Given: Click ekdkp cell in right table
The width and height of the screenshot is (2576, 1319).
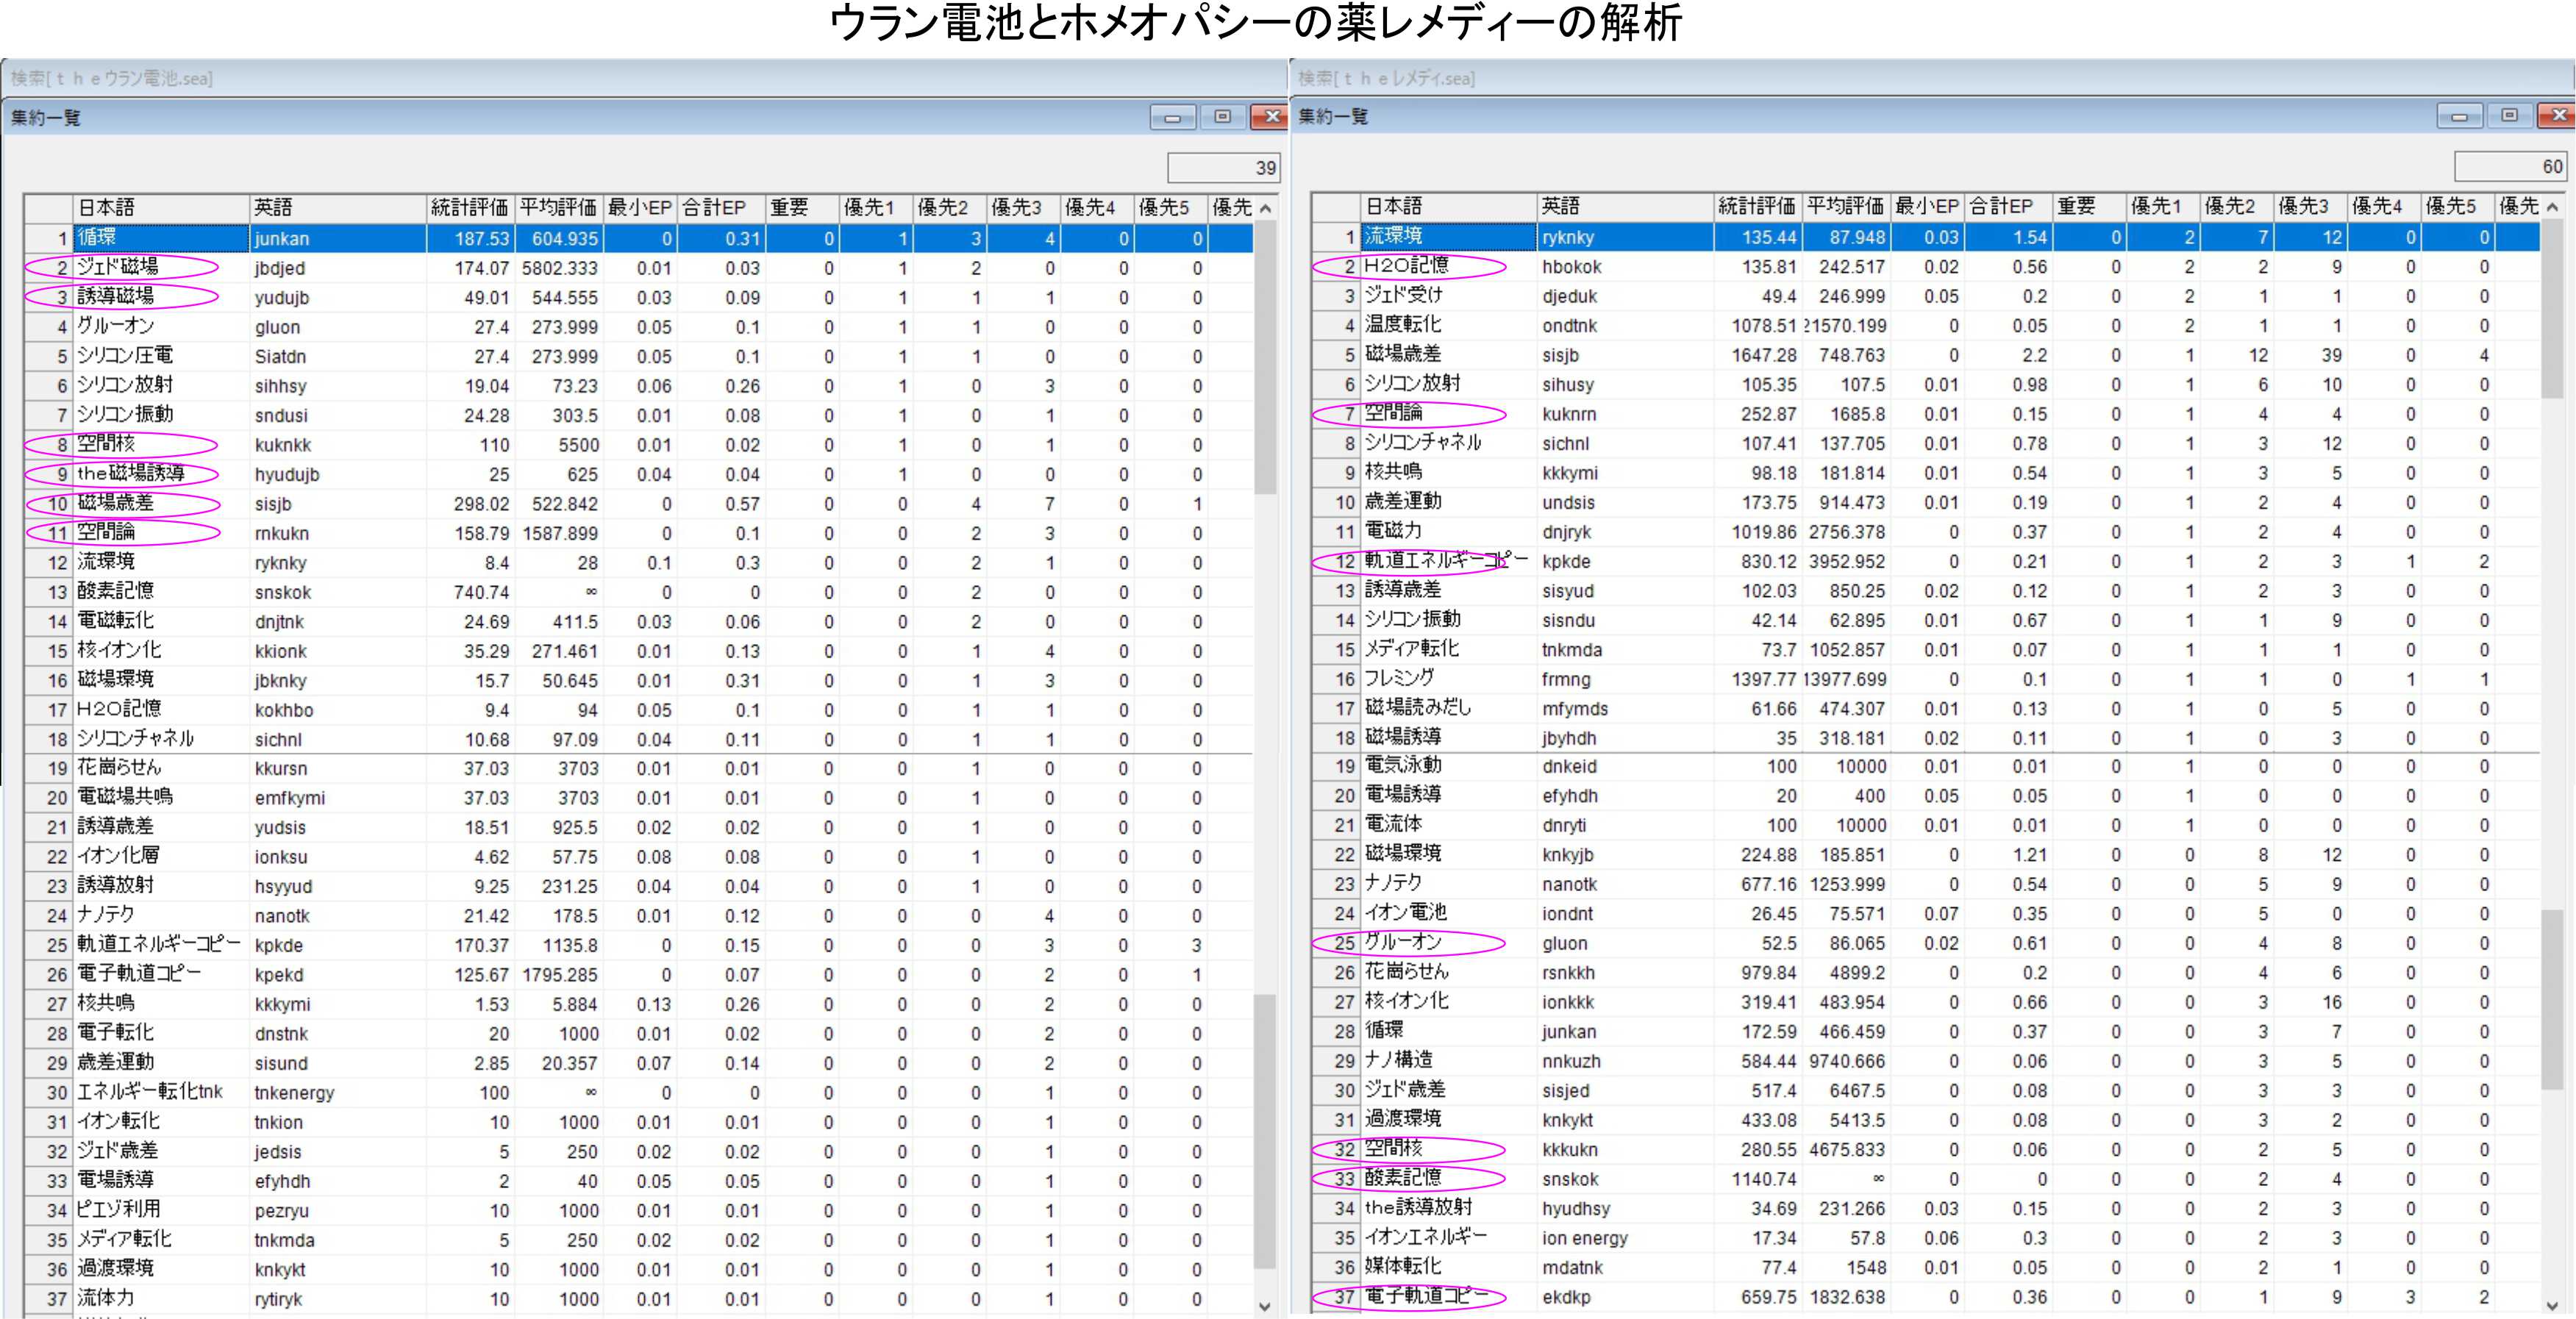Looking at the screenshot, I should click(1625, 1297).
